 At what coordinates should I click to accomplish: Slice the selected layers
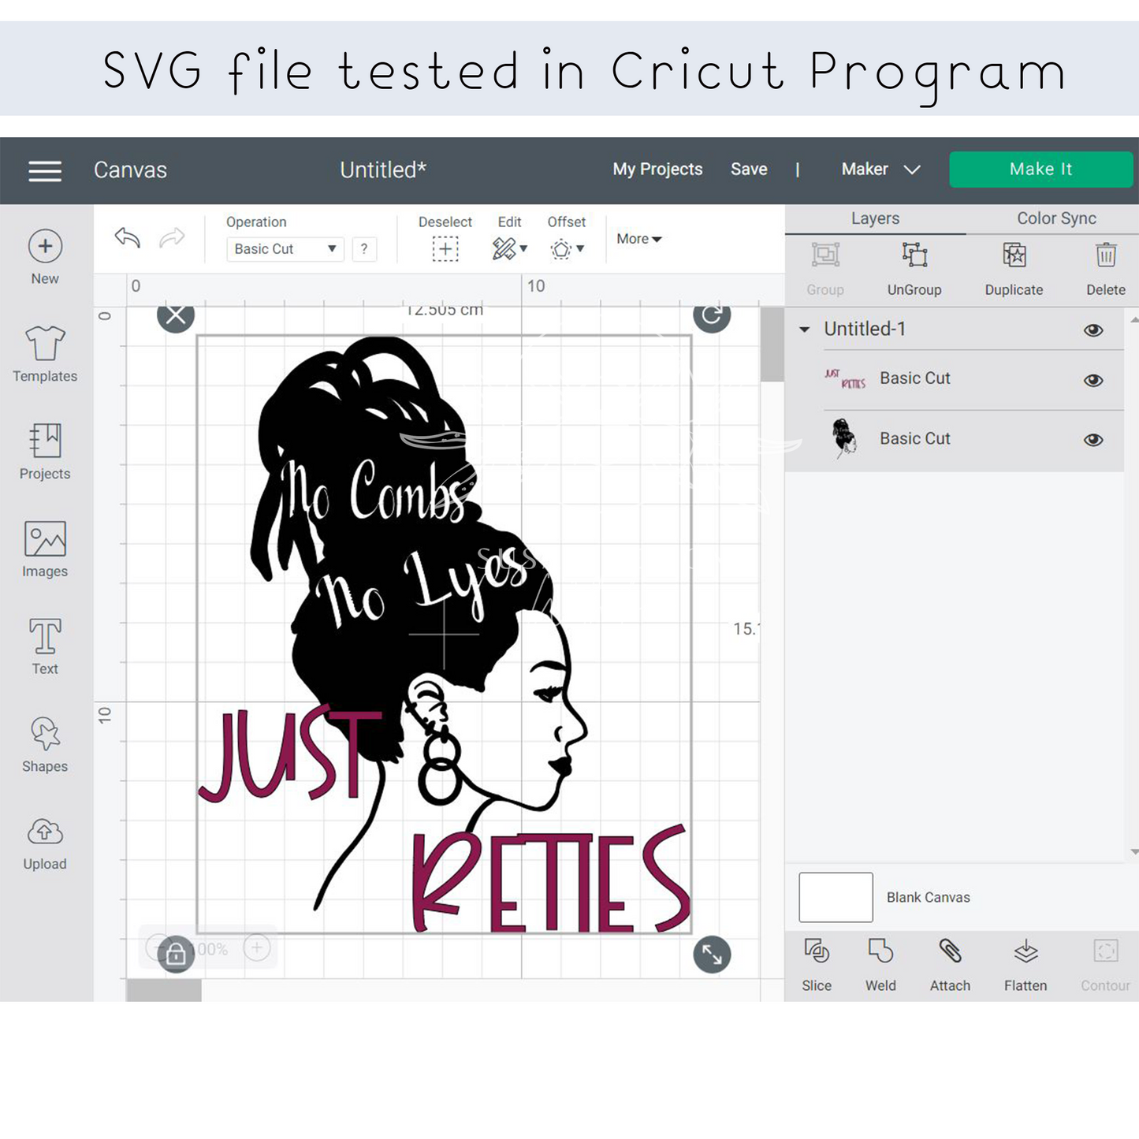coord(817,963)
